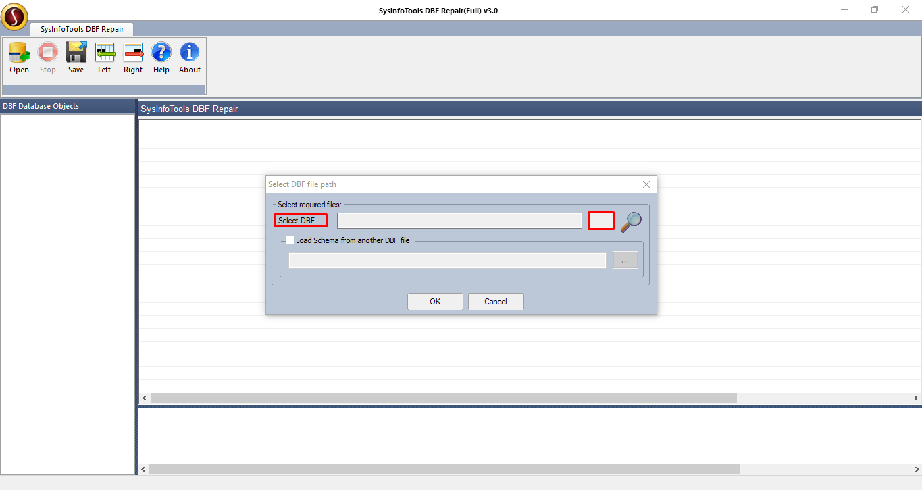
Task: Restore down the DBF Repair application window
Action: [x=875, y=9]
